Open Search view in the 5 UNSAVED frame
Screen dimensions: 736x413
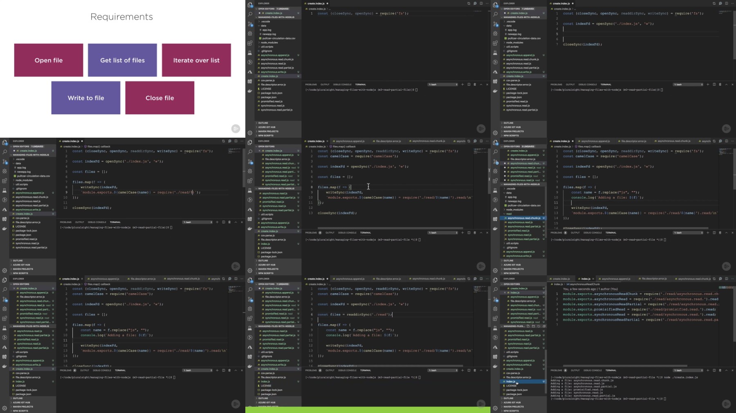click(495, 152)
